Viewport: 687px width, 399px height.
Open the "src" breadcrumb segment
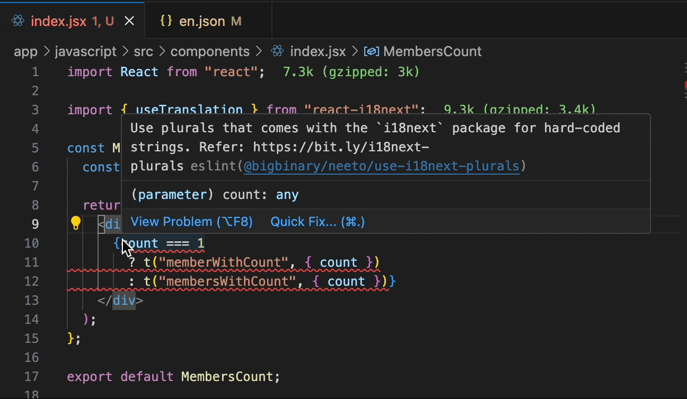pos(143,51)
